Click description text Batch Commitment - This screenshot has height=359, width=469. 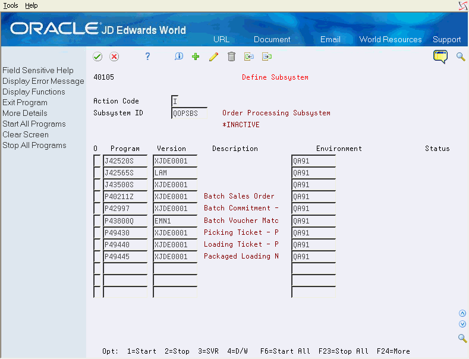(x=241, y=208)
